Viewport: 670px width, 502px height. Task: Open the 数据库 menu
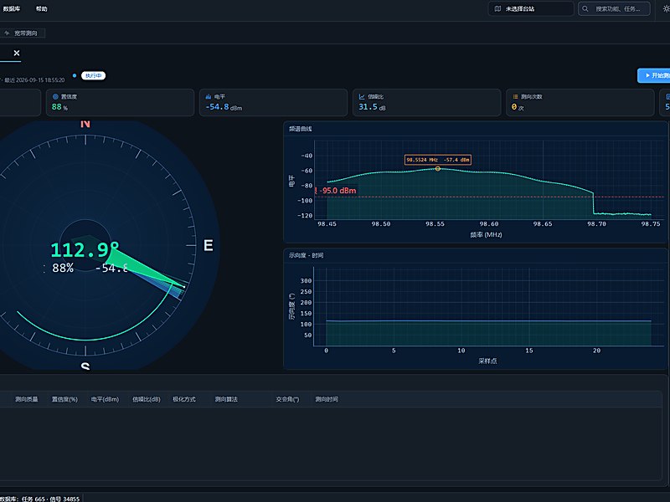[11, 9]
